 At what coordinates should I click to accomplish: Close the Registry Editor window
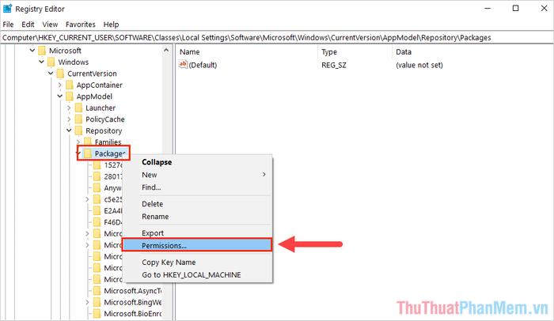coord(545,9)
